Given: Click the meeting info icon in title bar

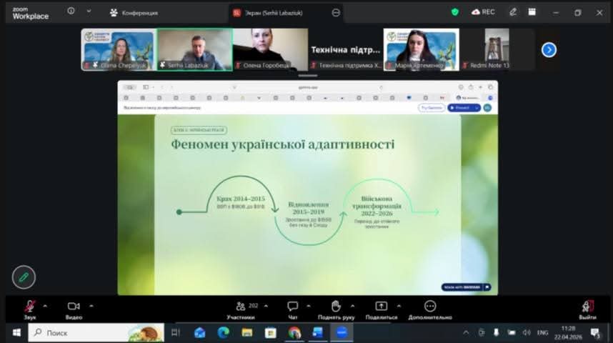Looking at the screenshot, I should coord(71,11).
